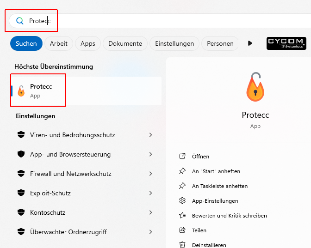Click shield icon beside Exploit-Schutz
The image size is (311, 248).
[x=21, y=193]
